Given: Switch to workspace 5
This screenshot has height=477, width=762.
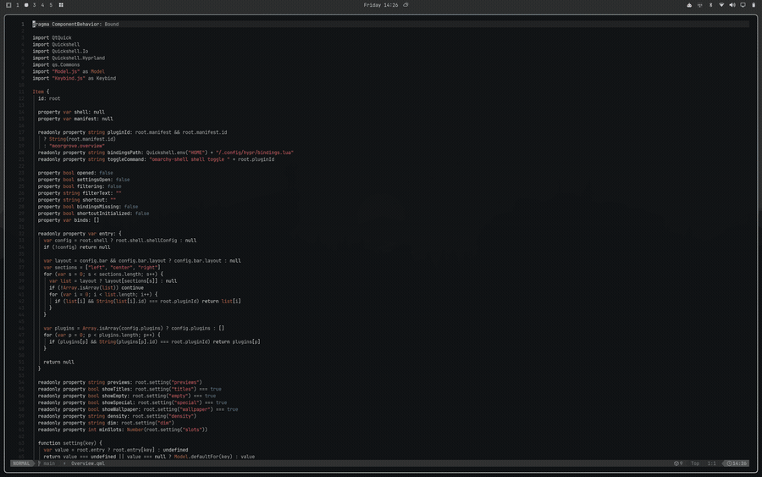Looking at the screenshot, I should 51,5.
